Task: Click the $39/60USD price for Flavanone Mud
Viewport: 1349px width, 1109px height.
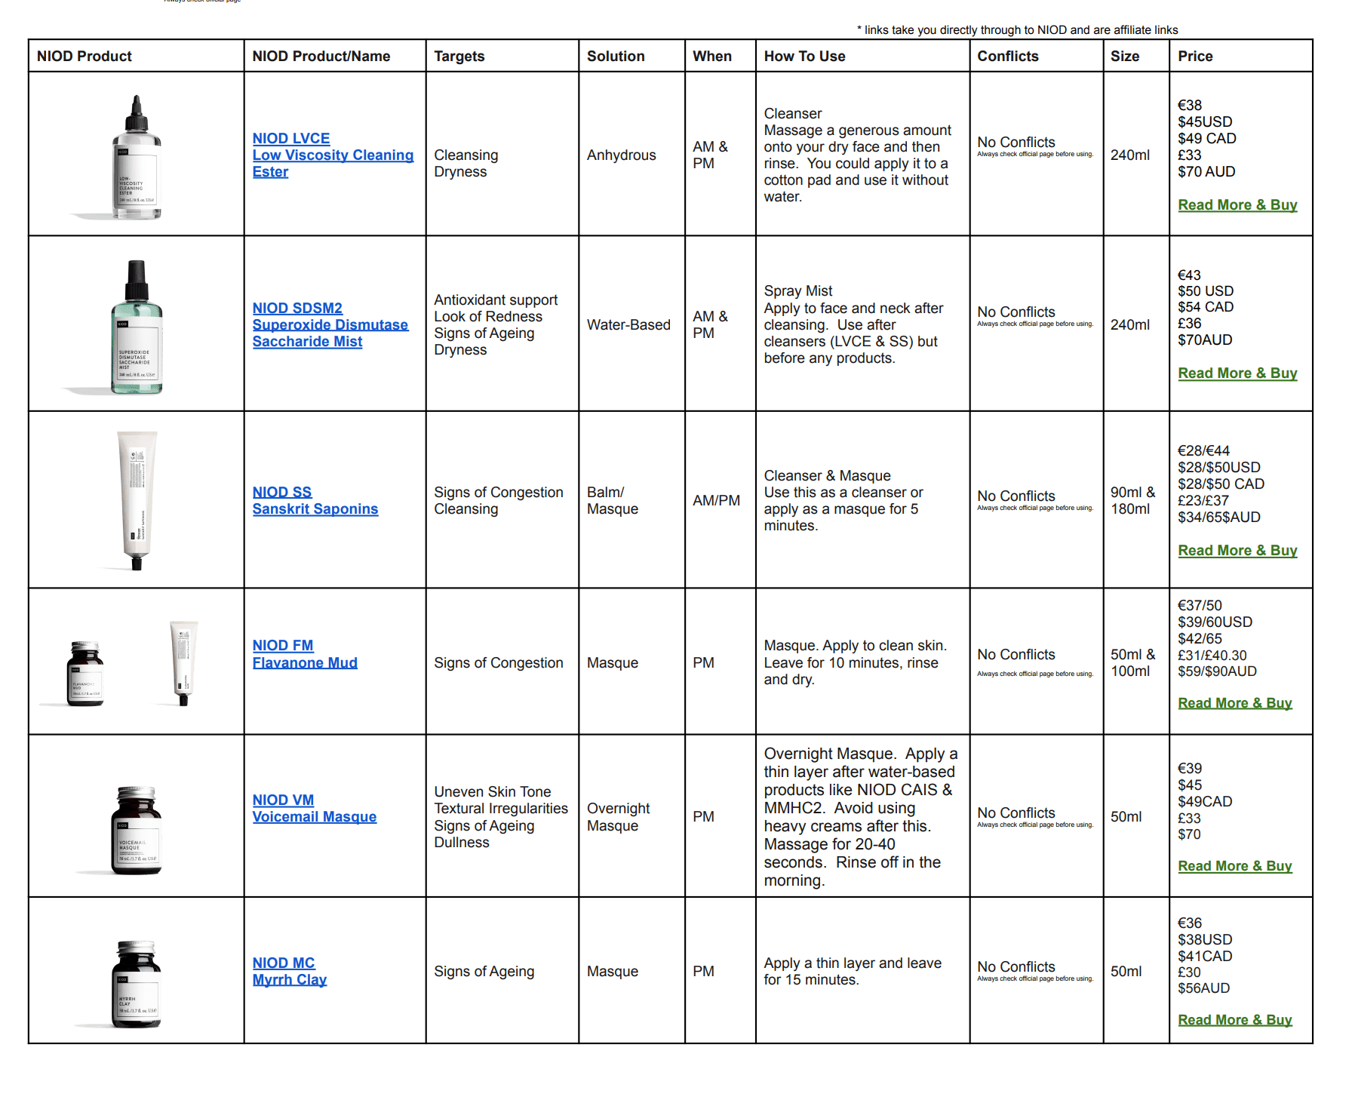Action: pyautogui.click(x=1215, y=622)
